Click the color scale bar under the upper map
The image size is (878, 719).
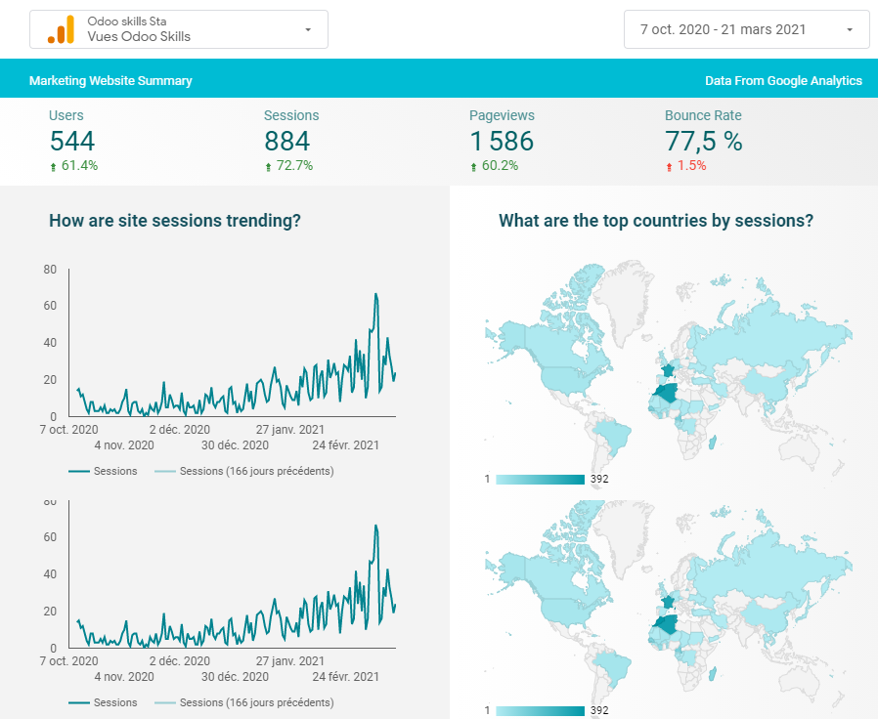point(540,480)
